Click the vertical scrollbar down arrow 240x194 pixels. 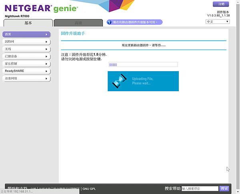pyautogui.click(x=238, y=192)
